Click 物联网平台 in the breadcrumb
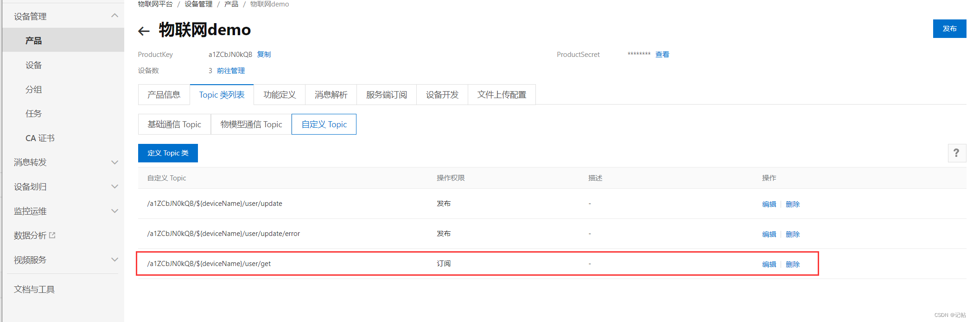 click(155, 4)
